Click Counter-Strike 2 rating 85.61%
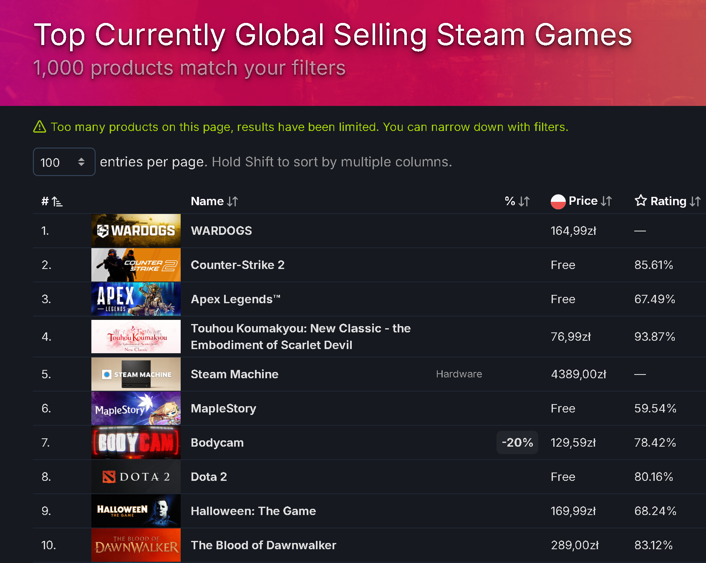The width and height of the screenshot is (706, 563). 654,265
